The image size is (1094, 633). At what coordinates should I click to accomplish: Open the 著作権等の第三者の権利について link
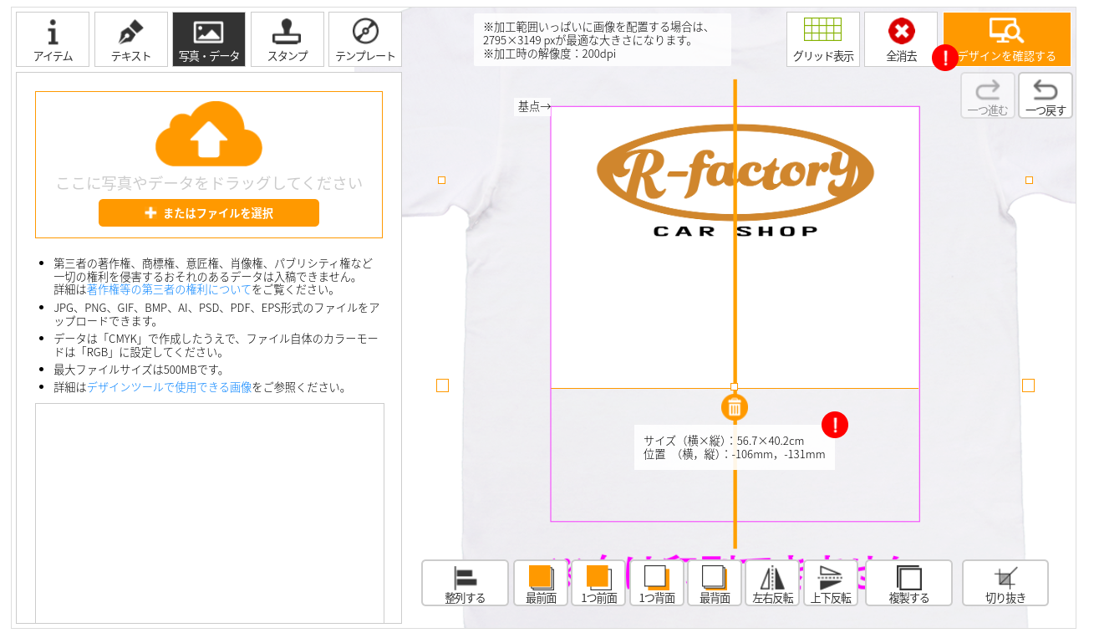170,290
